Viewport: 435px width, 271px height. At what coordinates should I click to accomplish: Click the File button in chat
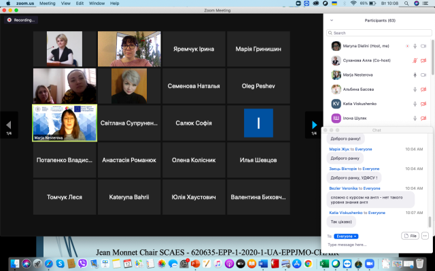[410, 236]
